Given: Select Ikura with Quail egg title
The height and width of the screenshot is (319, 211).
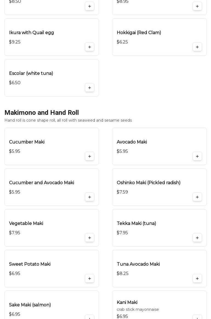Looking at the screenshot, I should pyautogui.click(x=32, y=33).
